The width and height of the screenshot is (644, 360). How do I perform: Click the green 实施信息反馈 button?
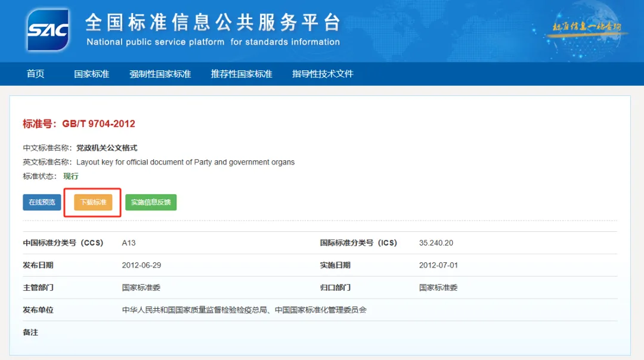(x=151, y=202)
